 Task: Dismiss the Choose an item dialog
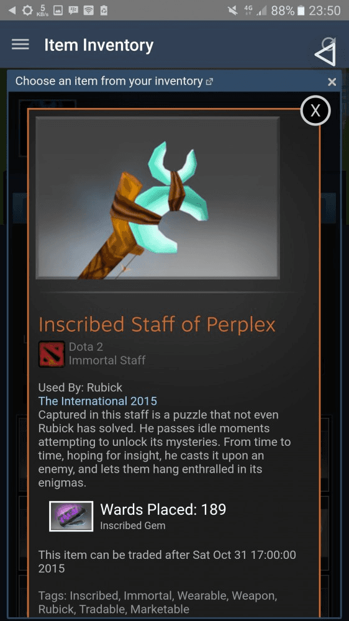(x=332, y=82)
